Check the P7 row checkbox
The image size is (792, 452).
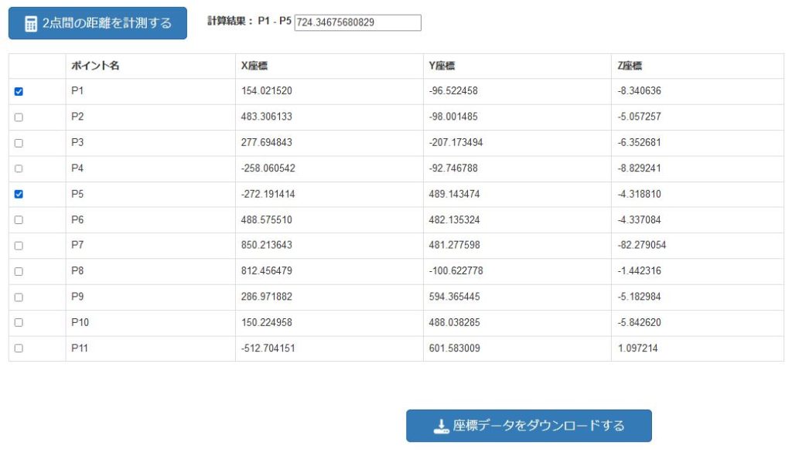[x=19, y=246]
